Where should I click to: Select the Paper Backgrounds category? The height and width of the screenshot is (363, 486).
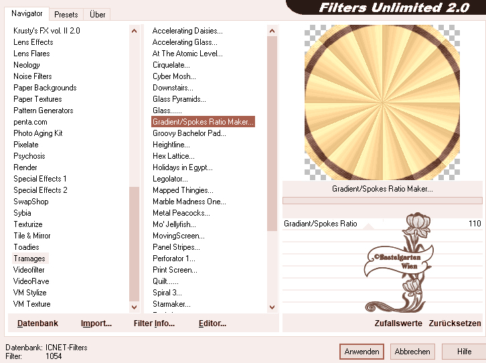[45, 88]
